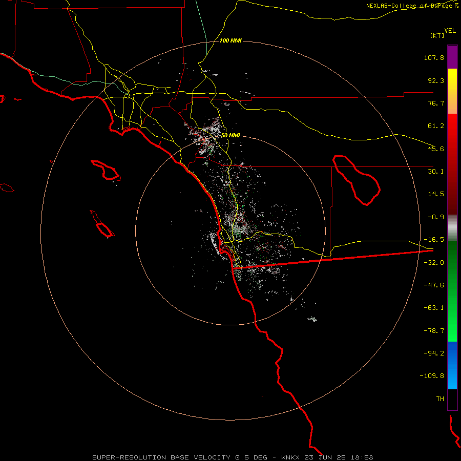The image size is (461, 461).
Task: Click the [KT] units label
Action: tap(437, 35)
